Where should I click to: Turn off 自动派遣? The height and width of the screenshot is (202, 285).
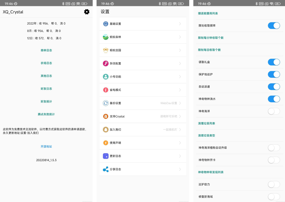click(x=274, y=87)
